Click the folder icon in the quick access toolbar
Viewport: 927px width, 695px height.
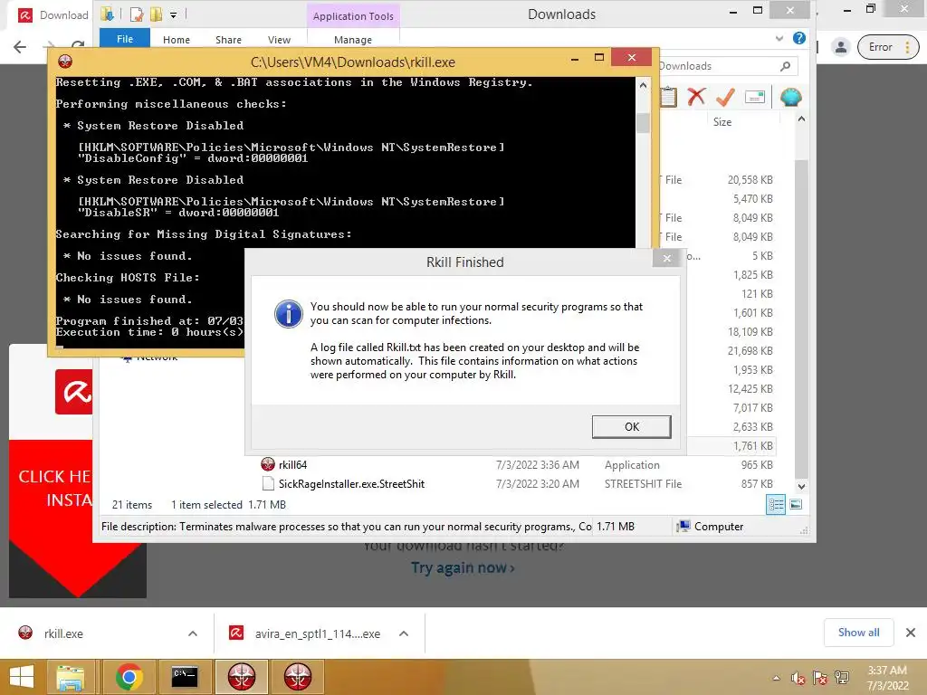[107, 14]
